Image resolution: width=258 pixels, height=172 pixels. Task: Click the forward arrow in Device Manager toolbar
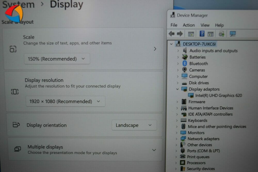tap(180, 34)
